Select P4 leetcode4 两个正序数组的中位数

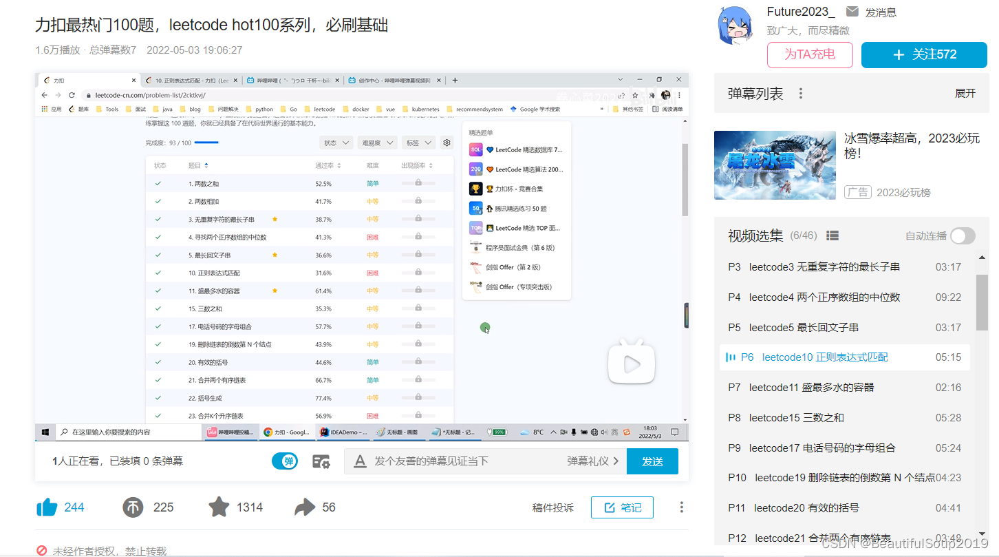coord(845,297)
